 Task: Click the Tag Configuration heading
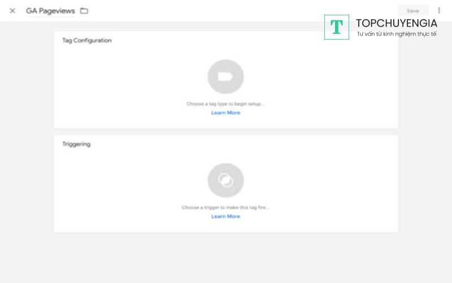[x=86, y=41]
